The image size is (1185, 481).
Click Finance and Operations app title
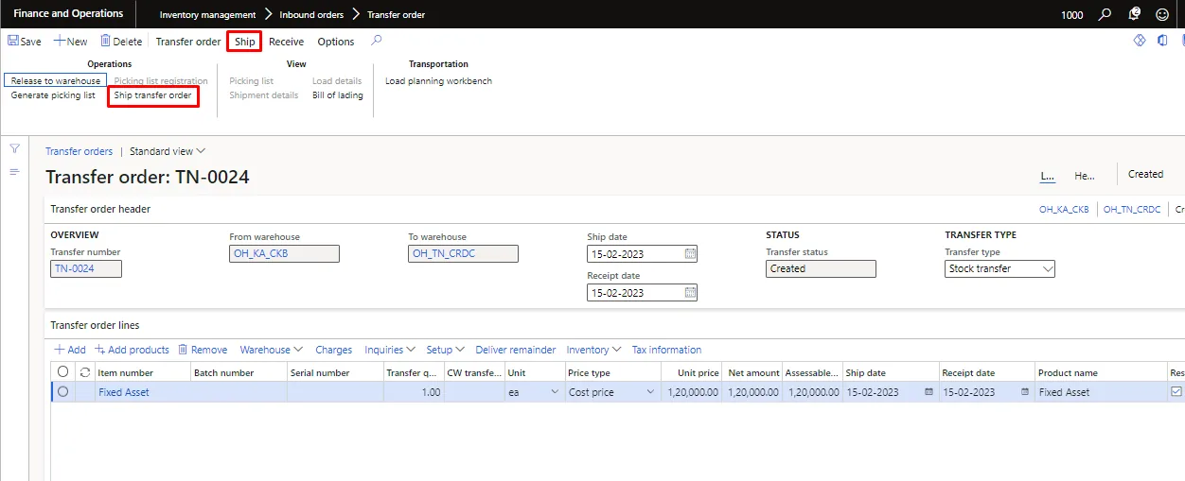(68, 14)
